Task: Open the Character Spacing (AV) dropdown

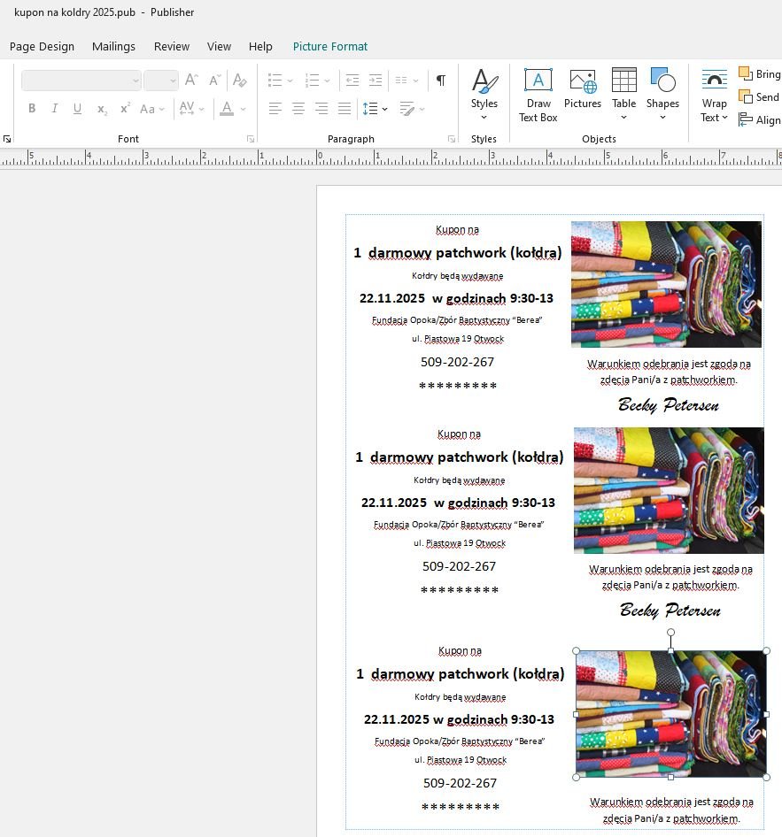Action: [191, 109]
